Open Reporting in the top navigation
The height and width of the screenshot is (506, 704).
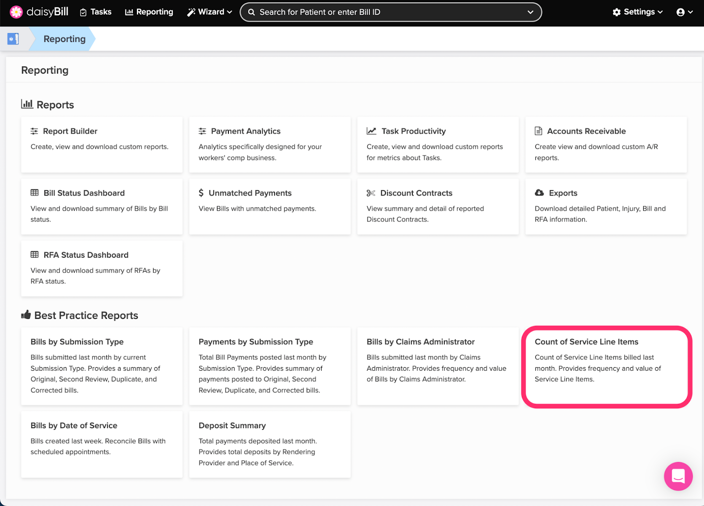(149, 12)
